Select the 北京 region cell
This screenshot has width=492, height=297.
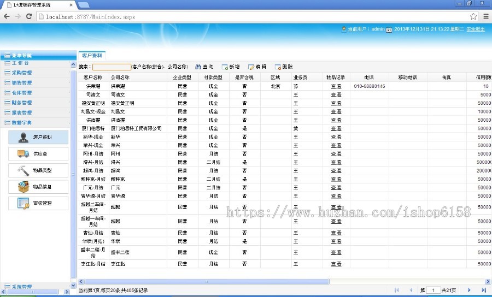pos(276,86)
